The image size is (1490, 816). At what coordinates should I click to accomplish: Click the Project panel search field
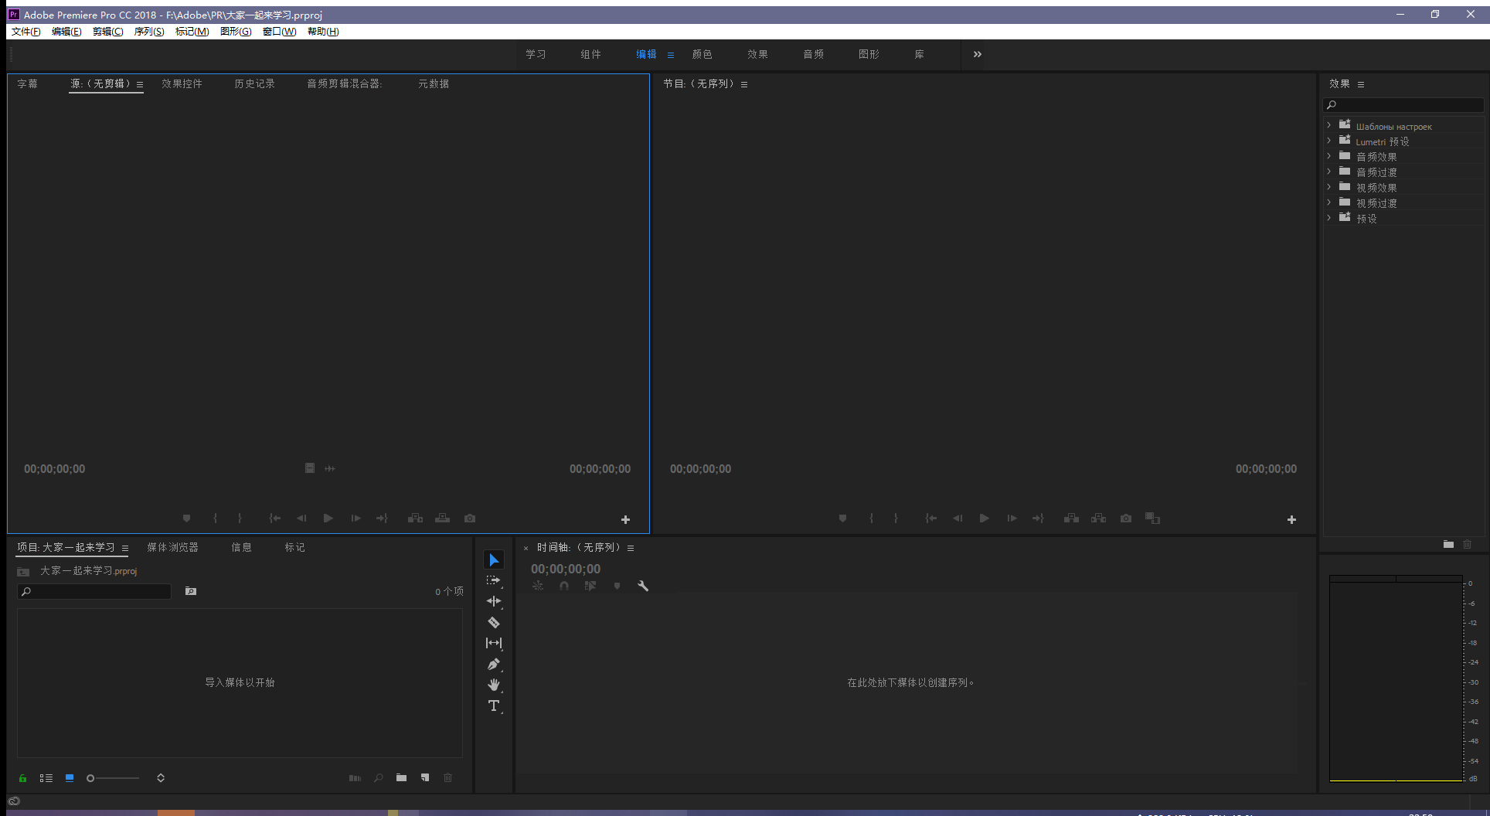[x=94, y=591]
